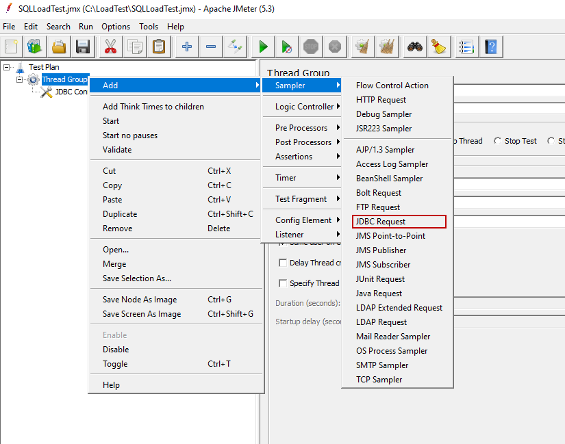The width and height of the screenshot is (565, 444).
Task: Click the Clear broom toolbar icon
Action: tap(363, 47)
